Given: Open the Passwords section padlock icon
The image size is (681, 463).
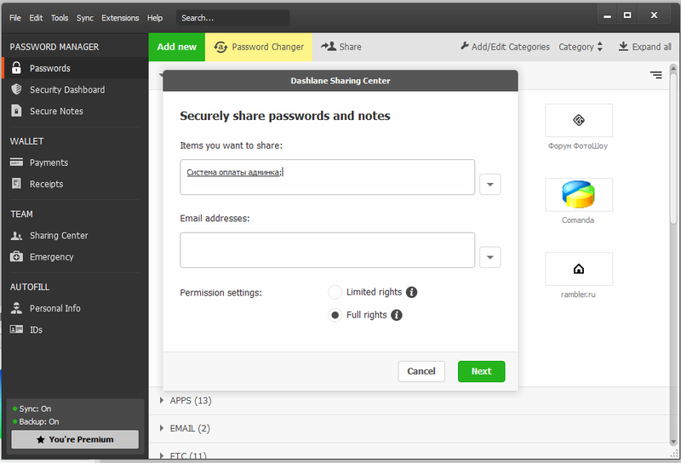Looking at the screenshot, I should tap(16, 68).
